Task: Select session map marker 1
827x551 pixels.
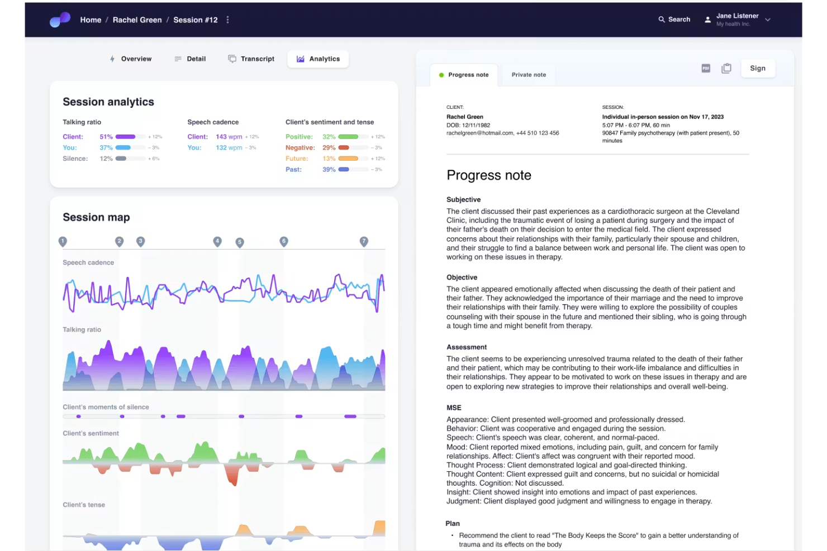Action: pyautogui.click(x=63, y=241)
